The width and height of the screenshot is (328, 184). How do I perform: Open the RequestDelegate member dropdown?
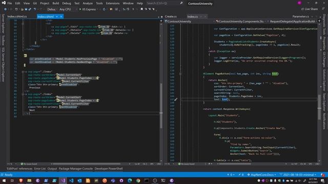point(293,21)
